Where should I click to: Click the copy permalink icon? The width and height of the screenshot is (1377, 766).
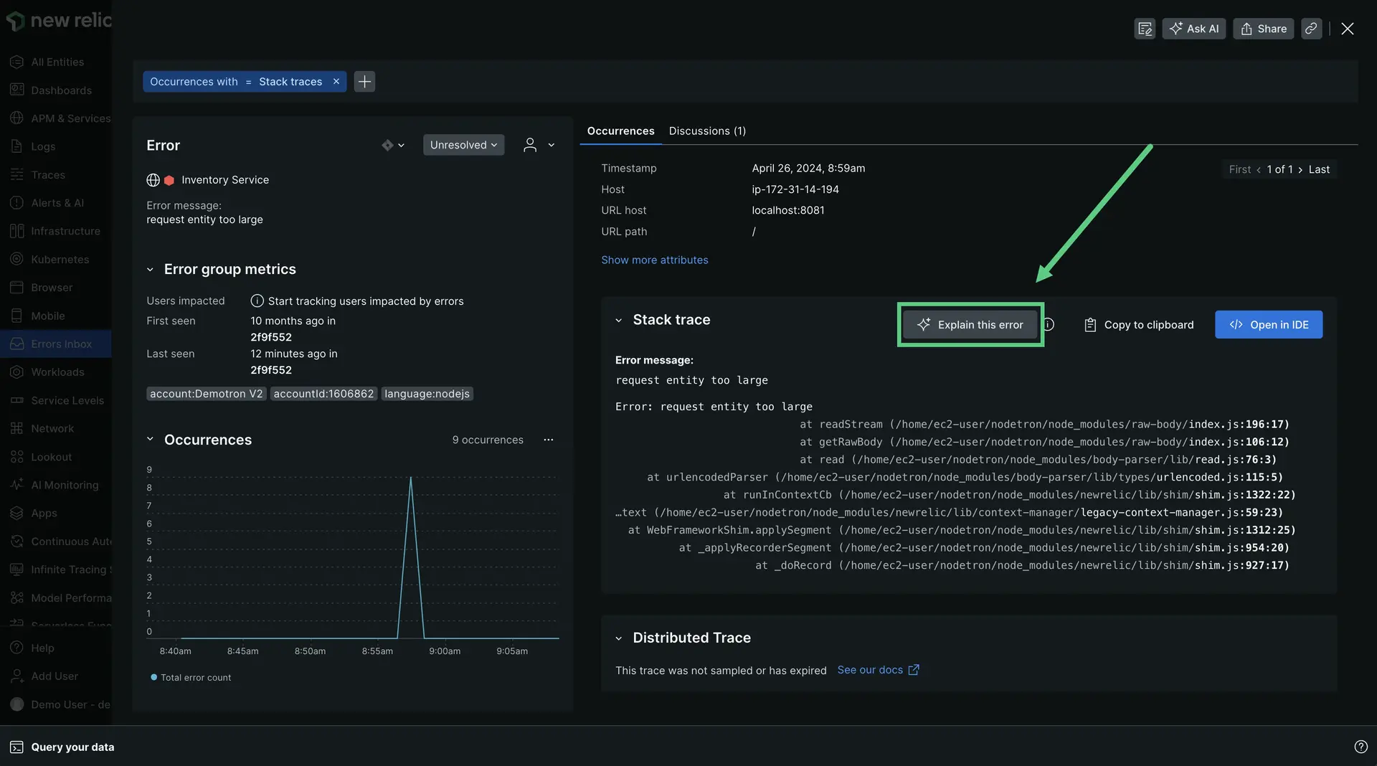click(x=1311, y=29)
